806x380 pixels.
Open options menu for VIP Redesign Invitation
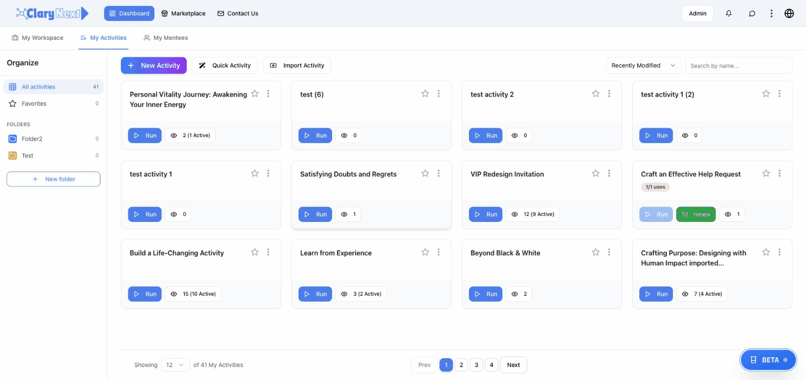coord(609,174)
